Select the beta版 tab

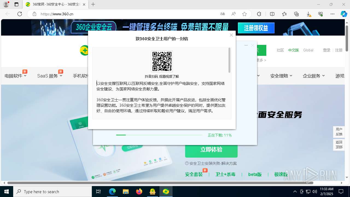(x=255, y=174)
